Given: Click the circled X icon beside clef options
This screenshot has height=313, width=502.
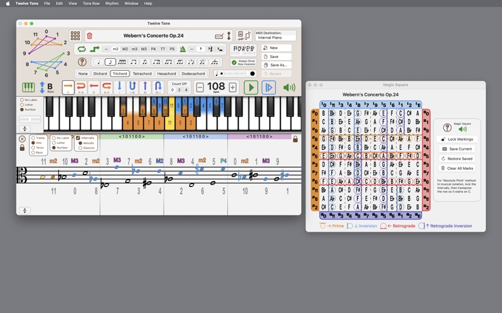Looking at the screenshot, I should [22, 139].
